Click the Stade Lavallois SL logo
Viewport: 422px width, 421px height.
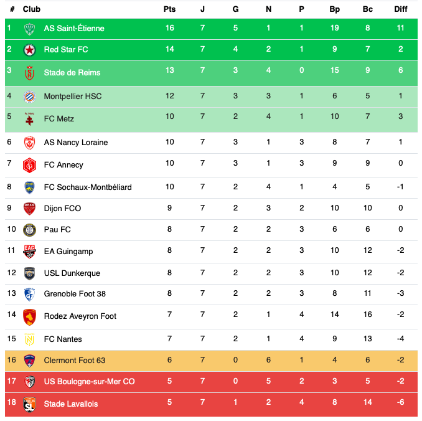pyautogui.click(x=30, y=404)
